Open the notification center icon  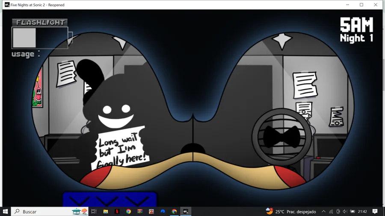pyautogui.click(x=375, y=211)
